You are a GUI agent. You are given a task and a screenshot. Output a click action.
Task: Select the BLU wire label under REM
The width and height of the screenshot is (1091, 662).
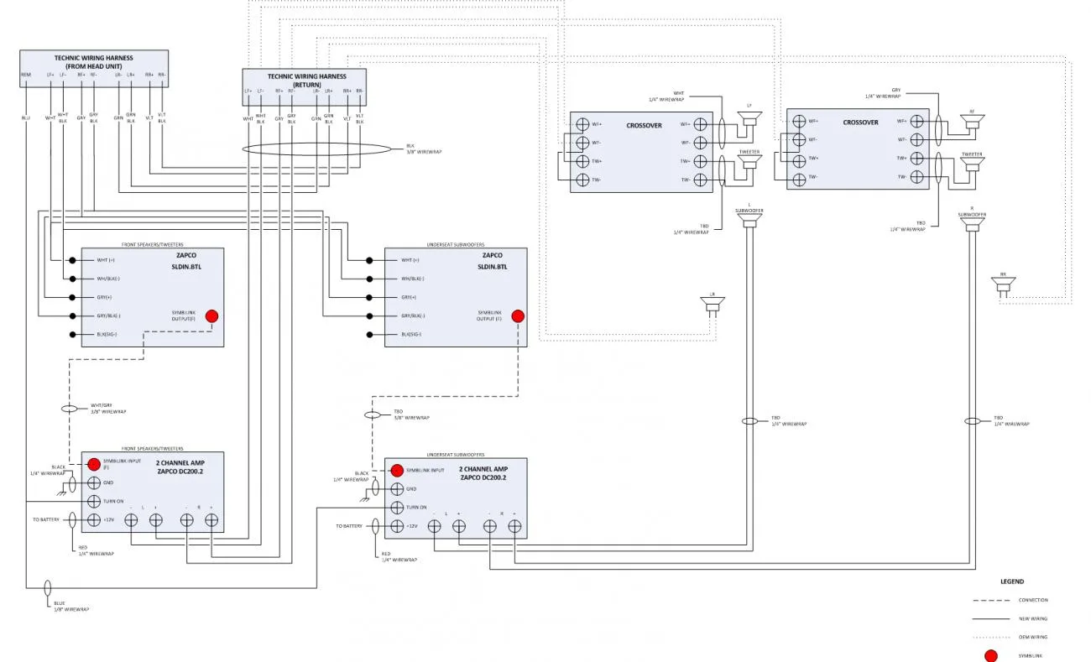pyautogui.click(x=26, y=118)
